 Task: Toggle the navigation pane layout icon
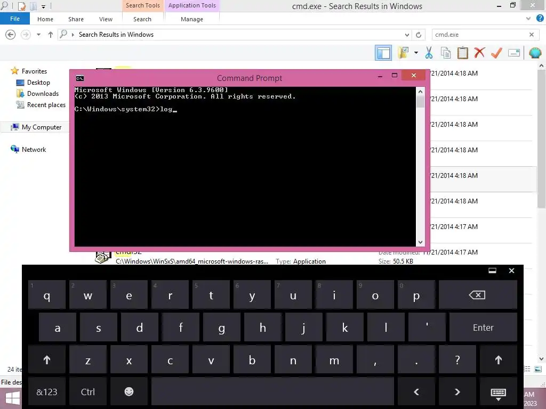[x=383, y=53]
